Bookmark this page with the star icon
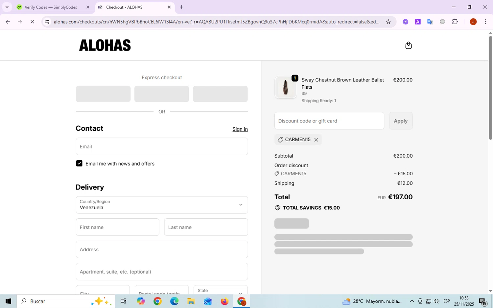The height and width of the screenshot is (308, 493). tap(388, 22)
